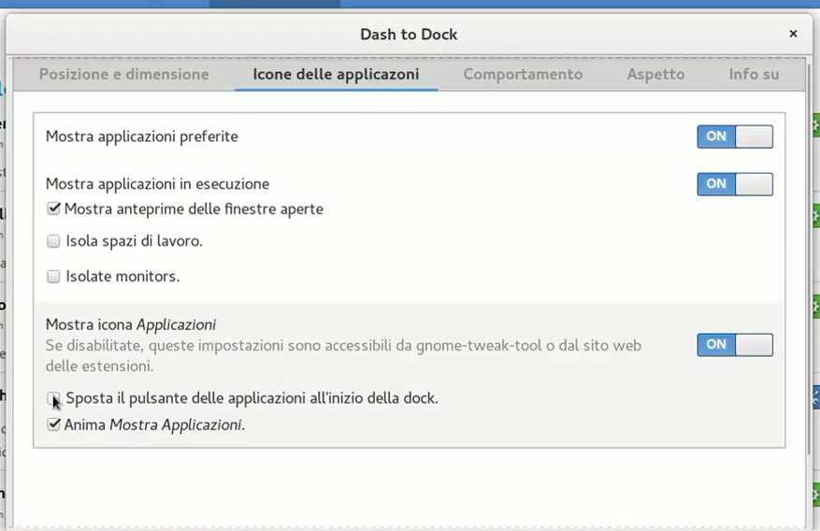Click the Mostra applicazioni preferite label text
820x531 pixels.
point(142,136)
